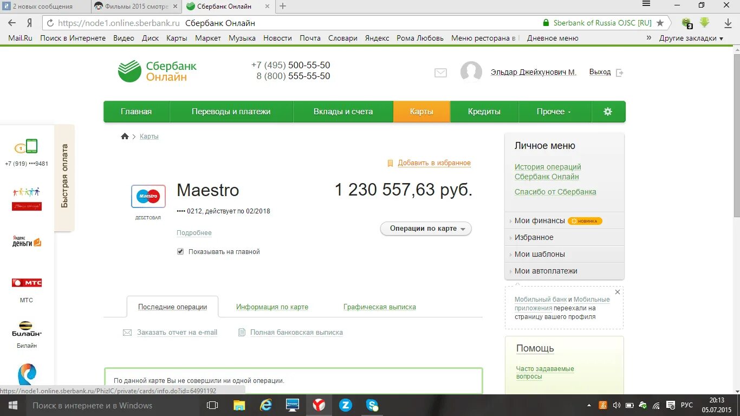This screenshot has height=416, width=740.
Task: Open Спасибо от Сбербанка link
Action: tap(555, 192)
